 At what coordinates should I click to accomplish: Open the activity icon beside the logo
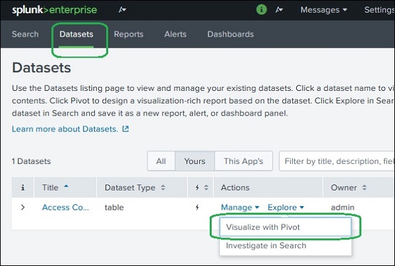[122, 10]
